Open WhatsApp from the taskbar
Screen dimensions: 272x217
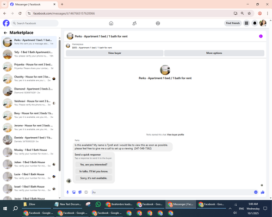click(98, 205)
